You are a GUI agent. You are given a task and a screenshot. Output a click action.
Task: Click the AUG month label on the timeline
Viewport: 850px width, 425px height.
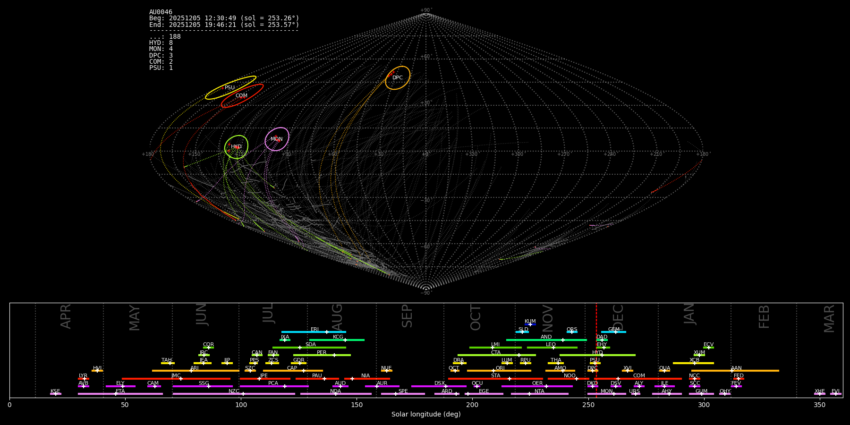(x=337, y=317)
